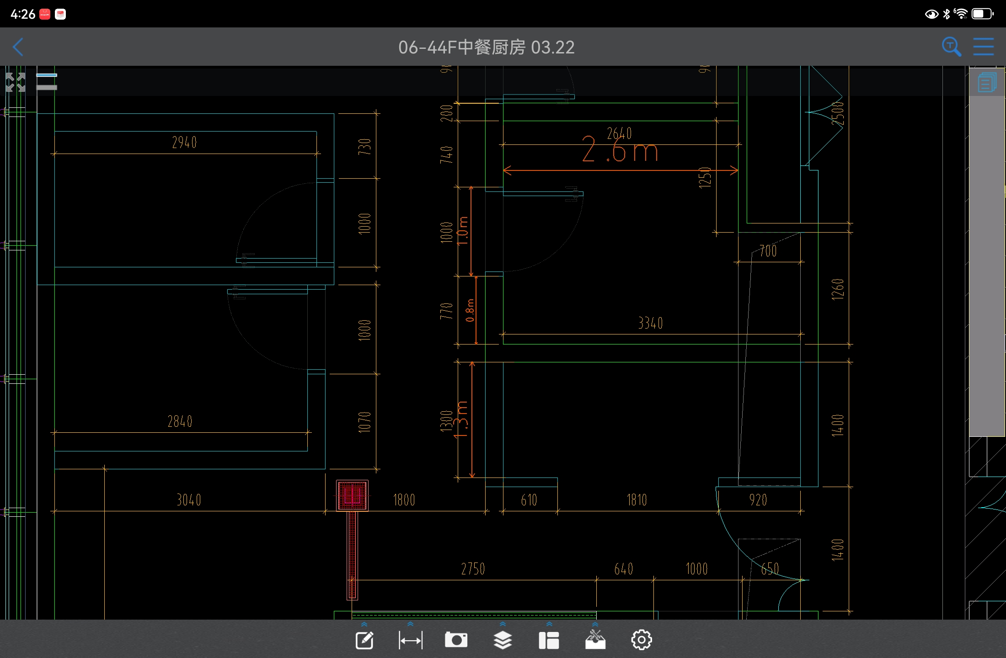Click the gray right-side panel scrollbar

987,265
